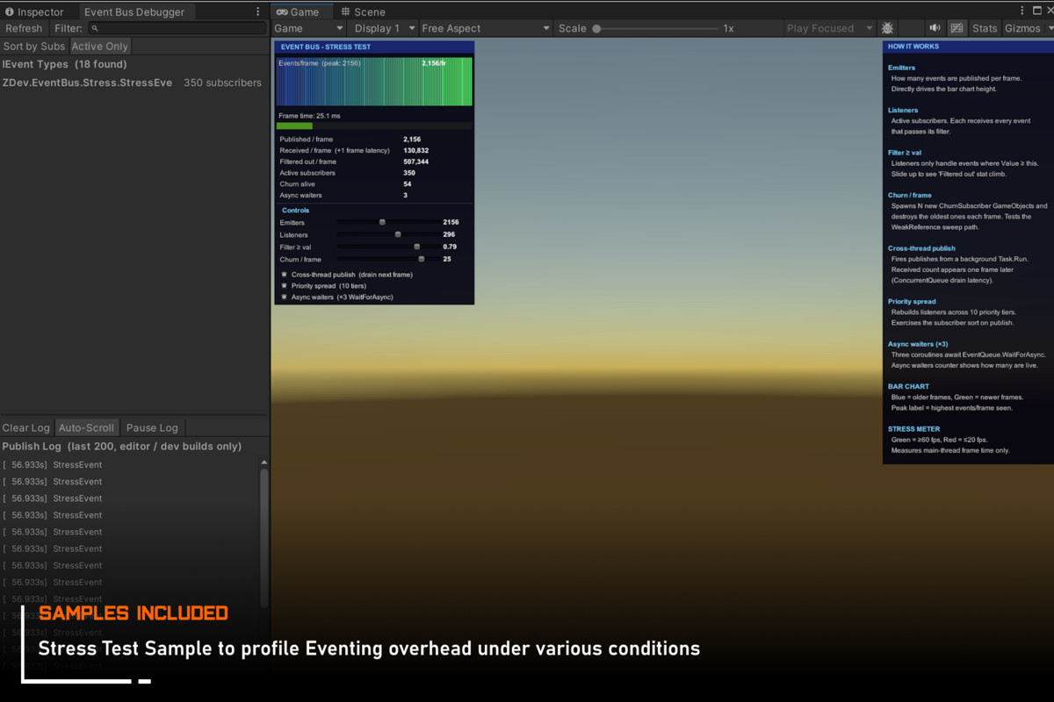
Task: Open the Play Focused dropdown
Action: (830, 28)
